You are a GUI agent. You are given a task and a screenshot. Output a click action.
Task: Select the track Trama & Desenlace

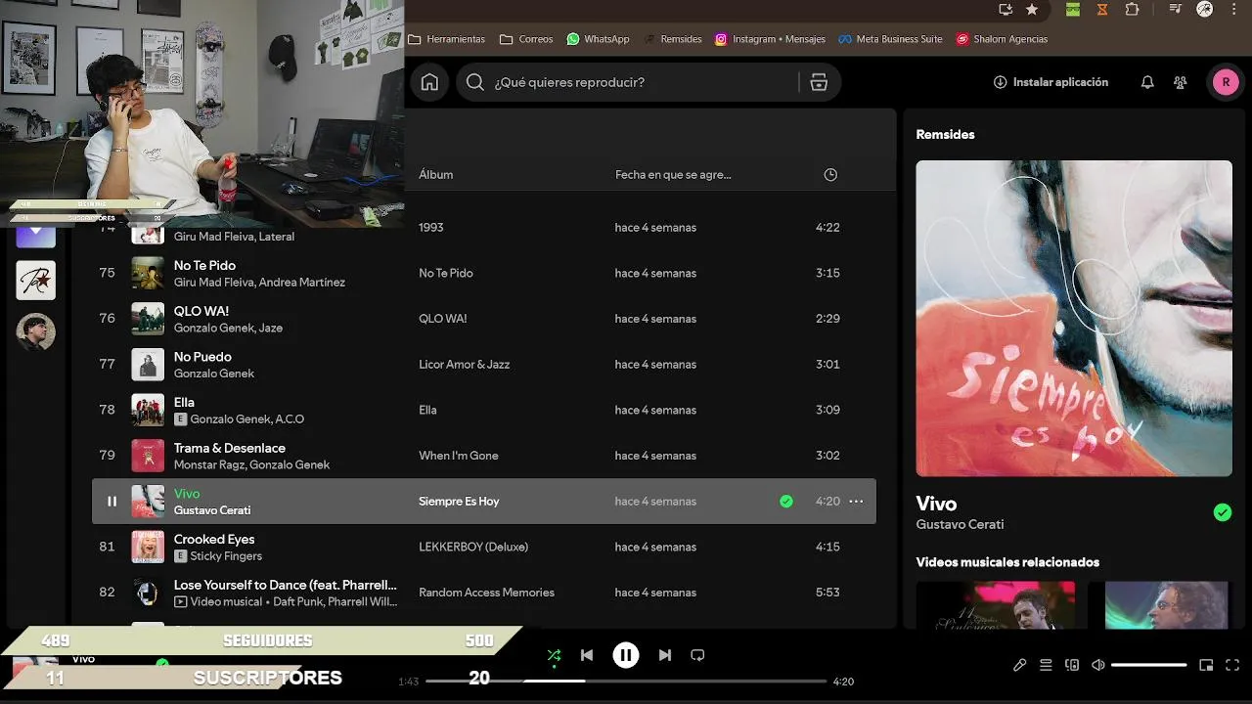pyautogui.click(x=230, y=448)
